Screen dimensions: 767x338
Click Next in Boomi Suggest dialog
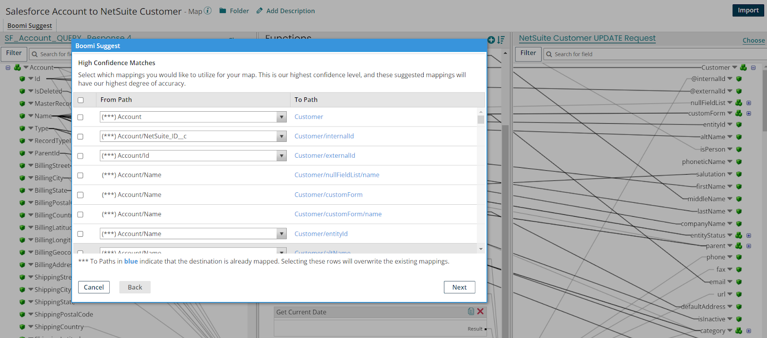(459, 287)
